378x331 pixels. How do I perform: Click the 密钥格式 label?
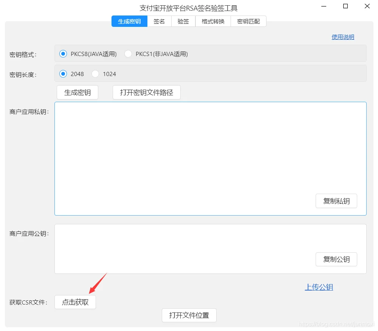tap(23, 54)
